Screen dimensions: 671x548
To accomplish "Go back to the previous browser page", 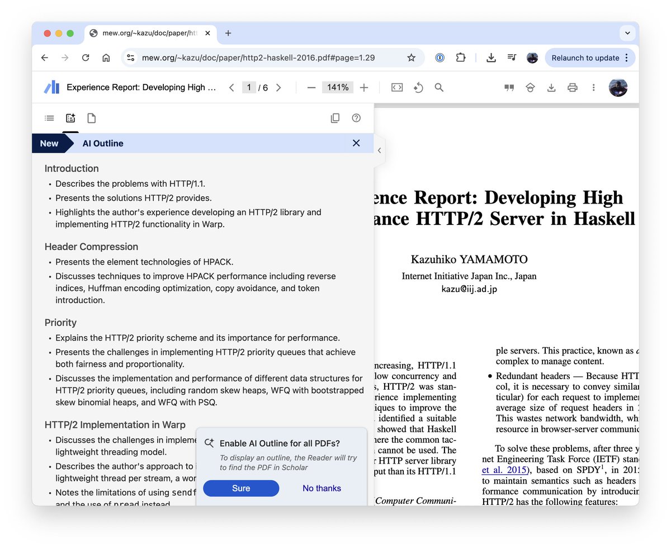I will coord(45,58).
